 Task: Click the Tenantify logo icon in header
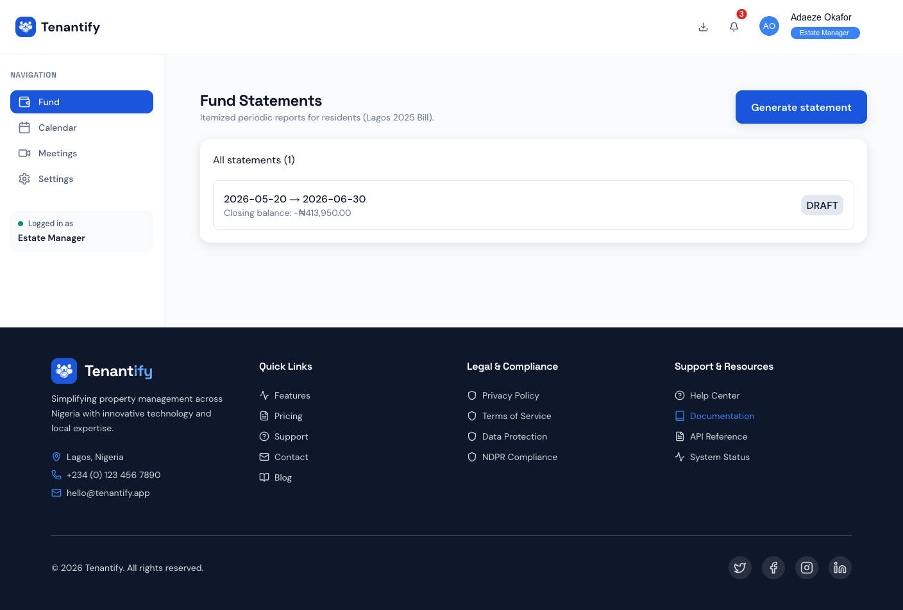pos(26,27)
